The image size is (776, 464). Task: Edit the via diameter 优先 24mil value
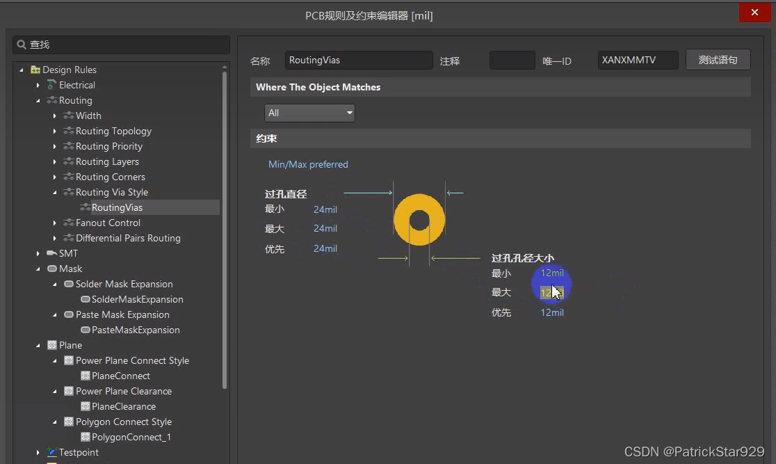coord(325,248)
